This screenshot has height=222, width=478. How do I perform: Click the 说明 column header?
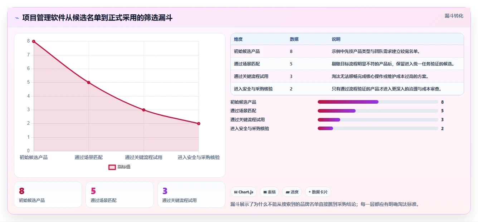click(x=336, y=39)
